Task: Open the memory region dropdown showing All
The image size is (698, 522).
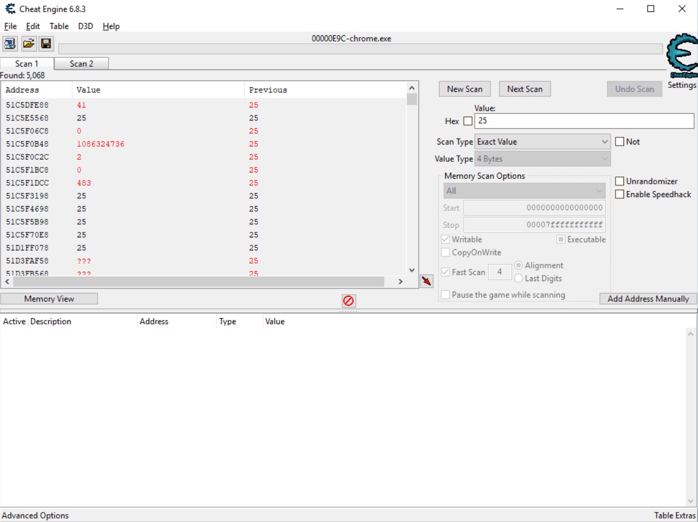Action: [x=523, y=190]
